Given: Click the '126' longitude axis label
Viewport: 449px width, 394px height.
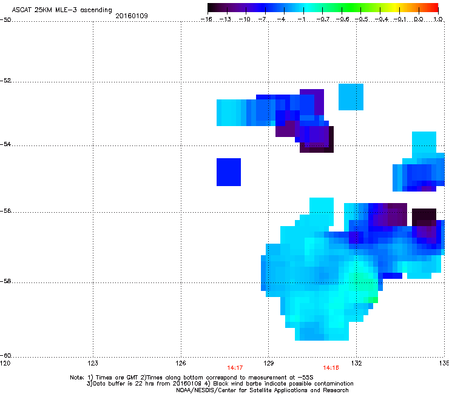Looking at the screenshot, I should (181, 363).
